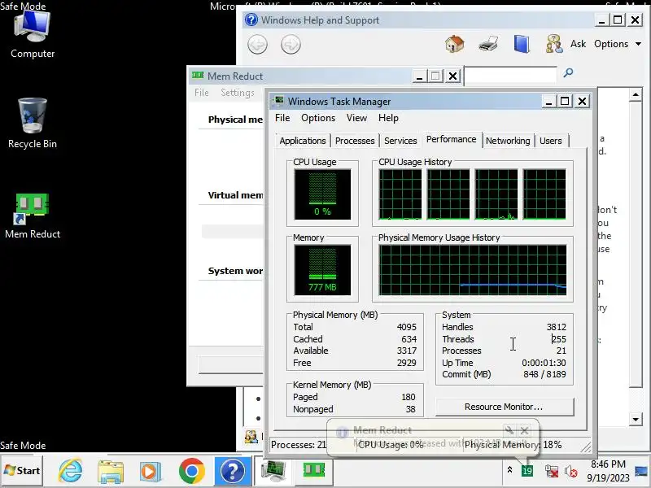Go back in Help and Support

257,45
